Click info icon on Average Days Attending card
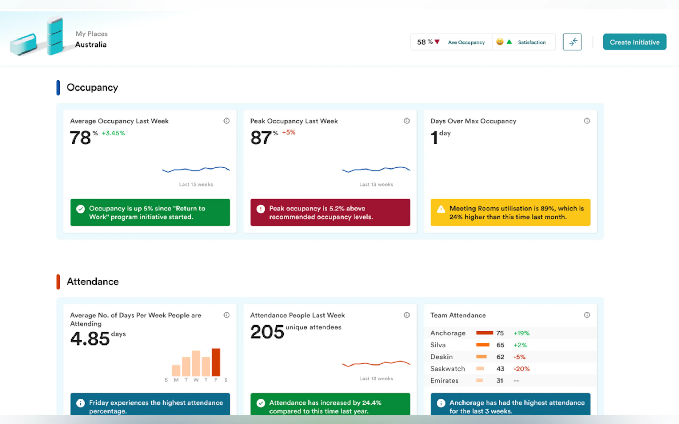This screenshot has height=424, width=679. point(226,315)
